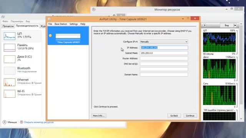Minimize the Монитор ресурсов window
The height and width of the screenshot is (138, 246).
(226, 9)
